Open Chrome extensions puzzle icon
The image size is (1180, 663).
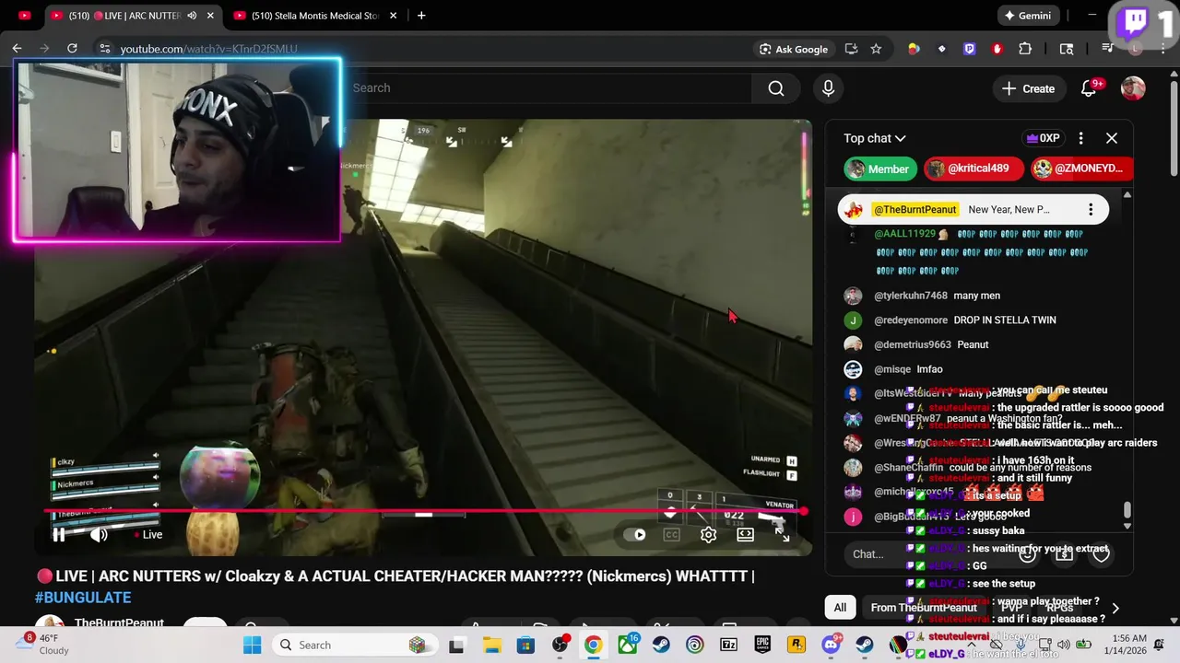[1025, 49]
